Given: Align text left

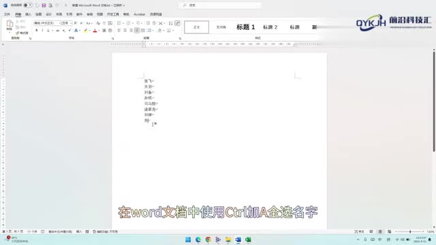Looking at the screenshot, I should pyautogui.click(x=119, y=30).
